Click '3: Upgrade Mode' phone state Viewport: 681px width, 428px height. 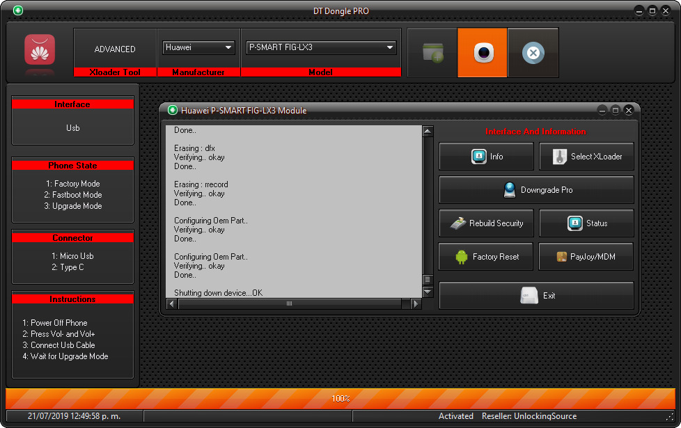73,206
